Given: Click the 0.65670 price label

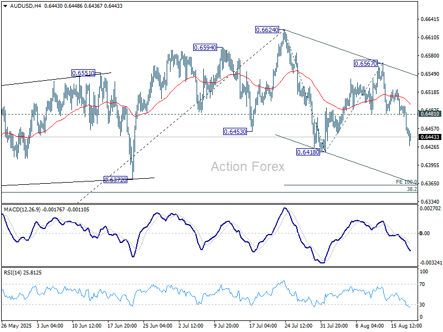Looking at the screenshot, I should point(365,64).
